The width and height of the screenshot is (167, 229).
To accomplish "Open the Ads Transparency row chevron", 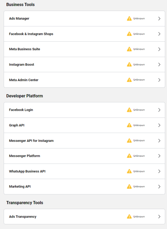I will coord(159,216).
